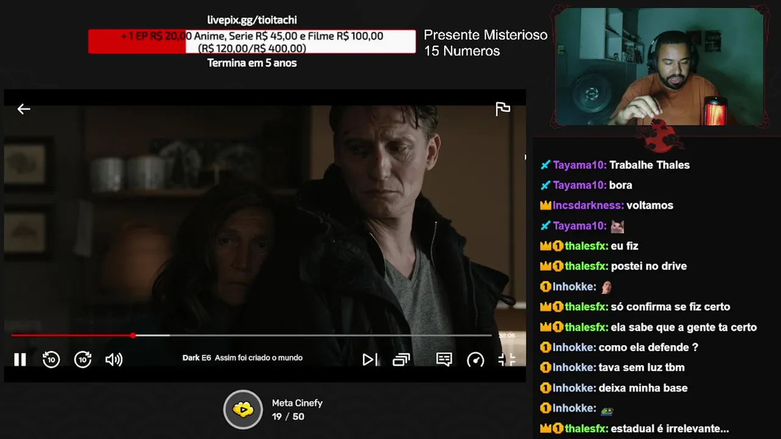Click Inhokke's 'deixa minha base' message
Viewport: 781px width, 439px height.
coord(642,388)
